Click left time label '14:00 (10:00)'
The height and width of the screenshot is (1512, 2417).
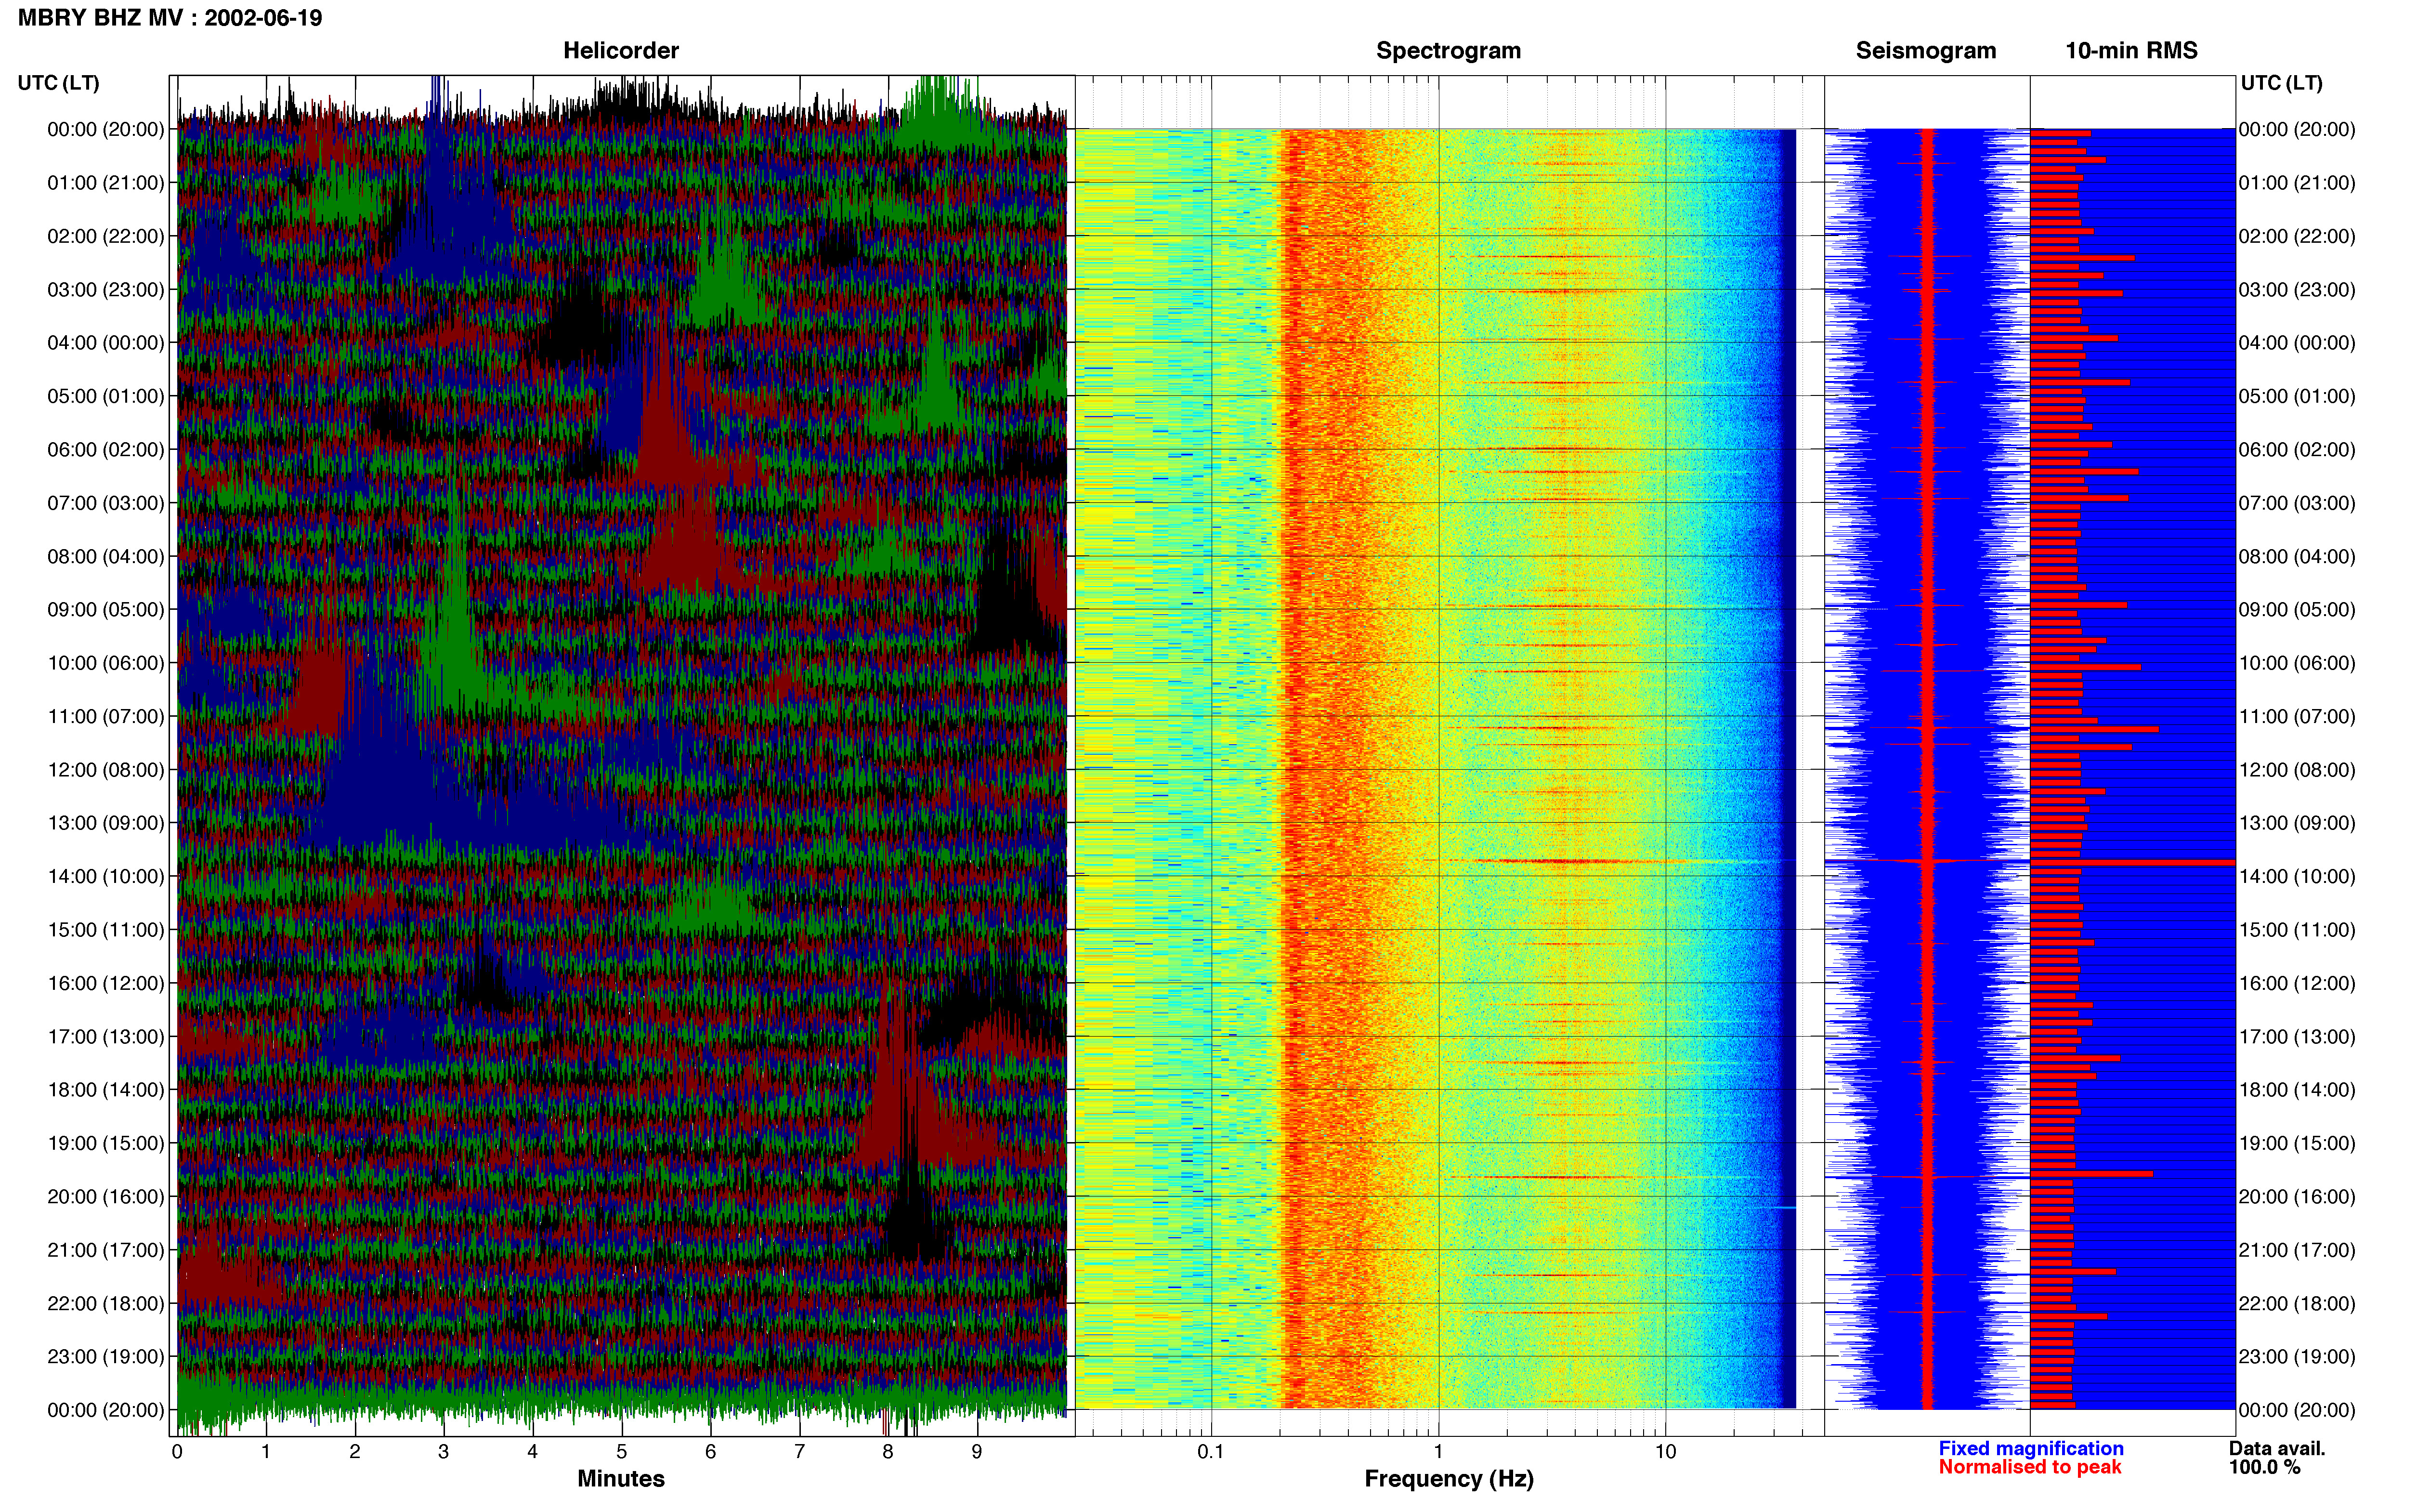pos(106,877)
